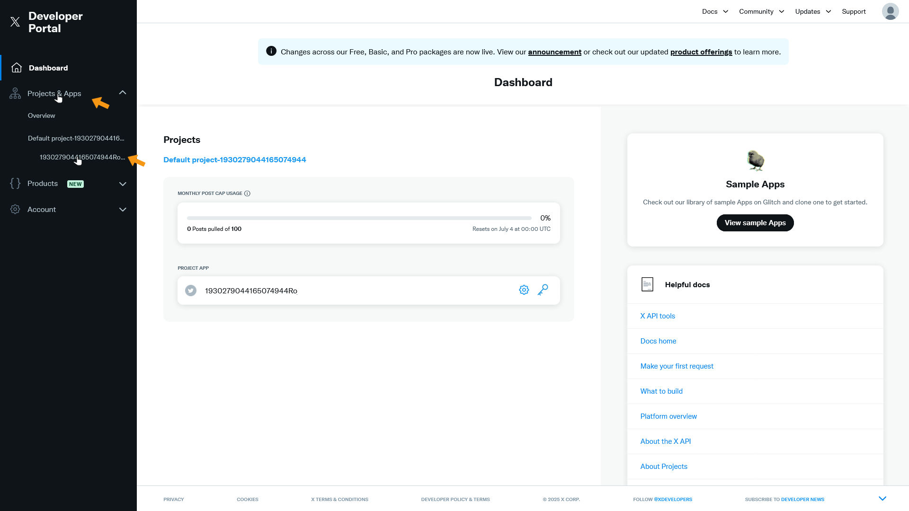
Task: Click the Projects & Apps hierarchy icon
Action: click(x=15, y=93)
